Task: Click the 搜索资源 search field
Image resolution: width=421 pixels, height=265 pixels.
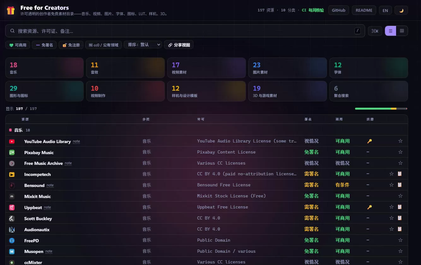Action: (185, 31)
